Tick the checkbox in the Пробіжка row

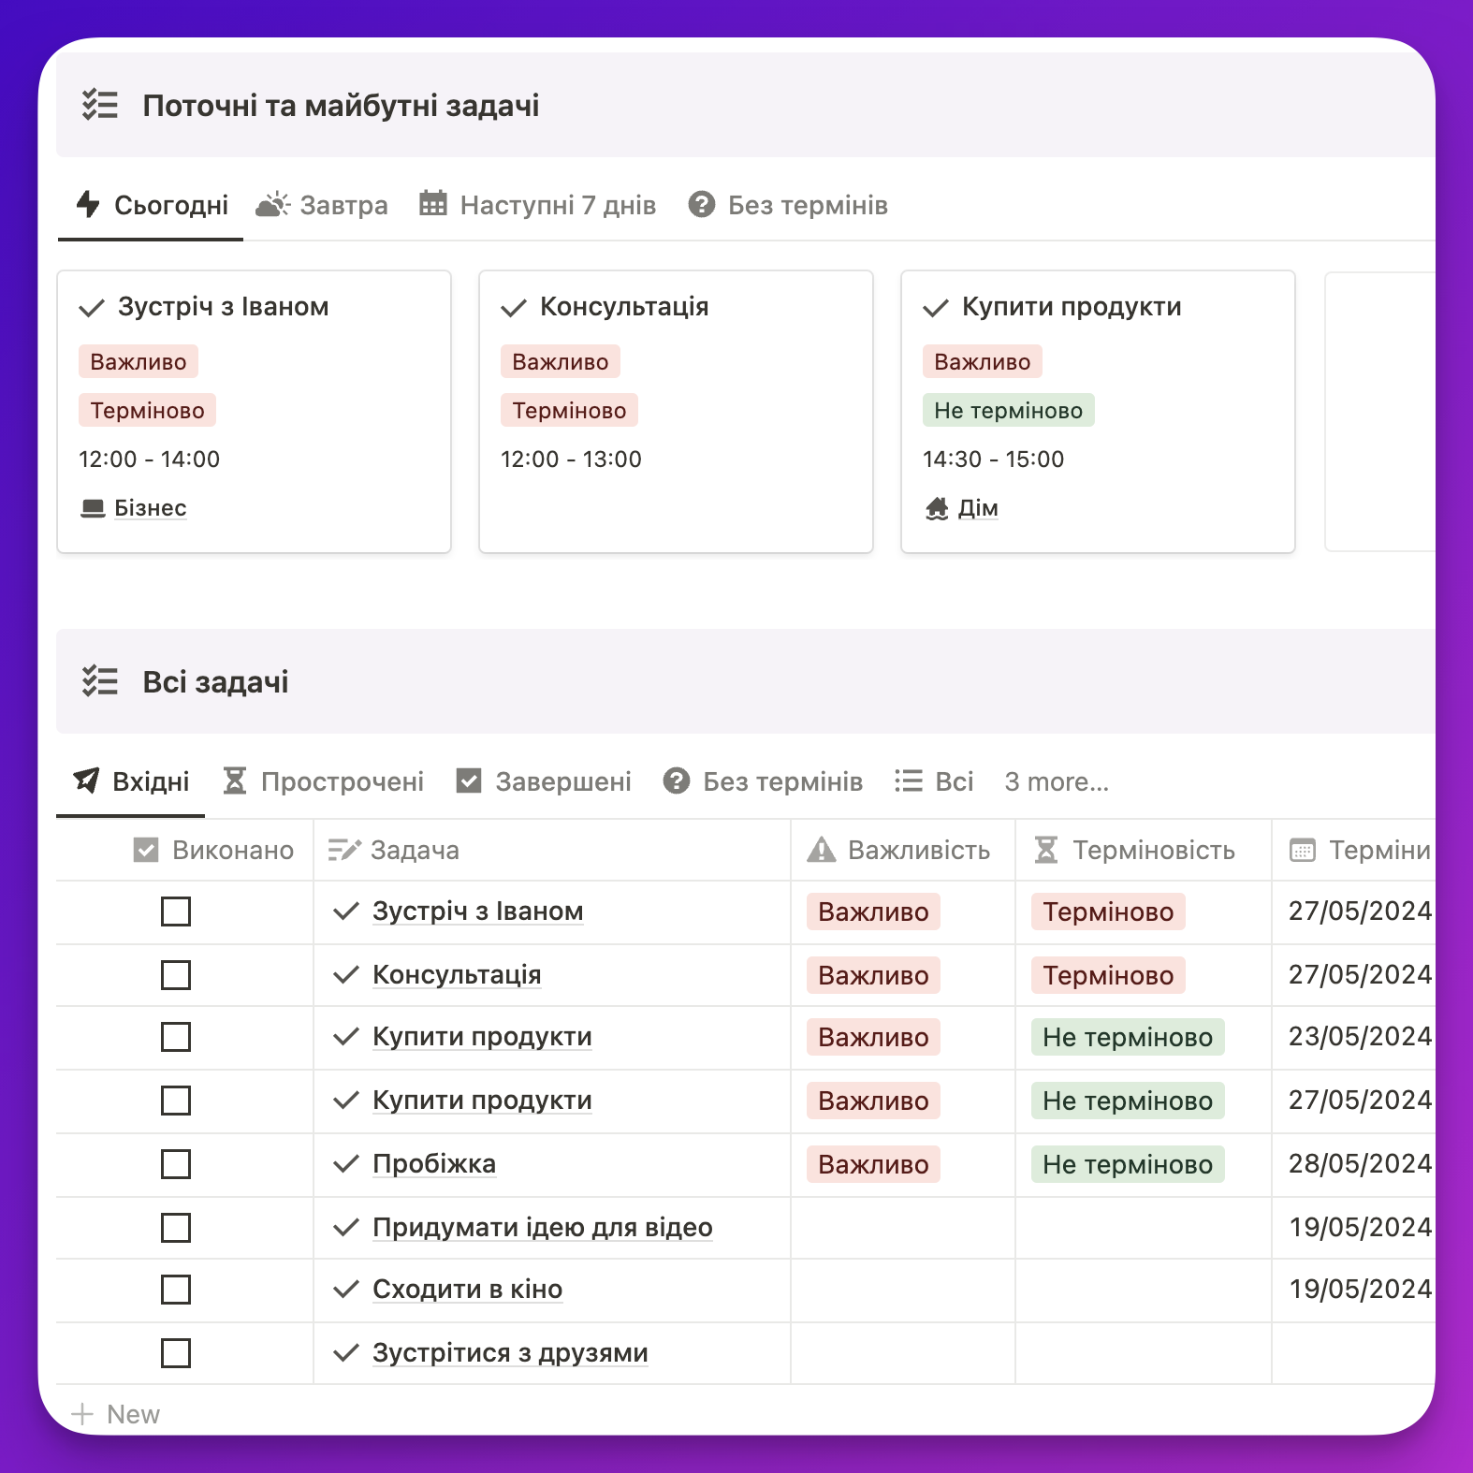point(176,1164)
